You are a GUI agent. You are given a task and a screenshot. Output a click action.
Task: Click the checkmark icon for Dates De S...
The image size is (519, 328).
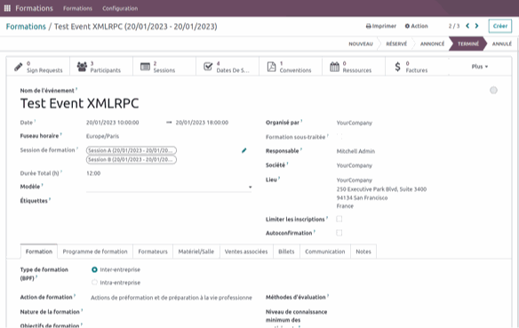click(x=208, y=67)
